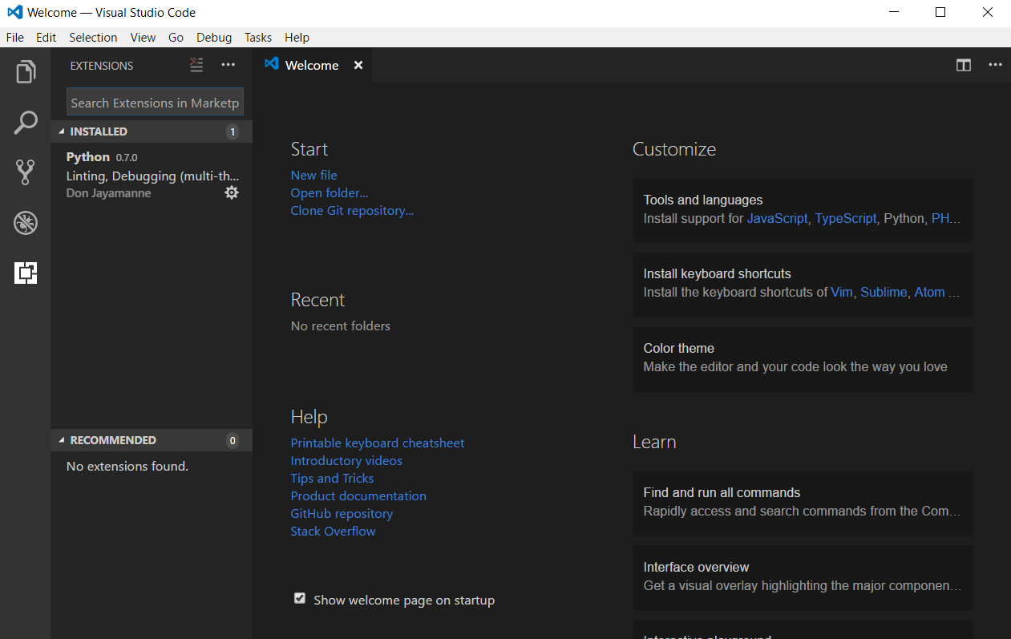Click the Python extension manage gear

click(232, 192)
